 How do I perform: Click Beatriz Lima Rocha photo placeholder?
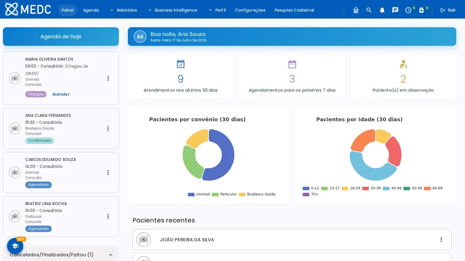click(15, 217)
